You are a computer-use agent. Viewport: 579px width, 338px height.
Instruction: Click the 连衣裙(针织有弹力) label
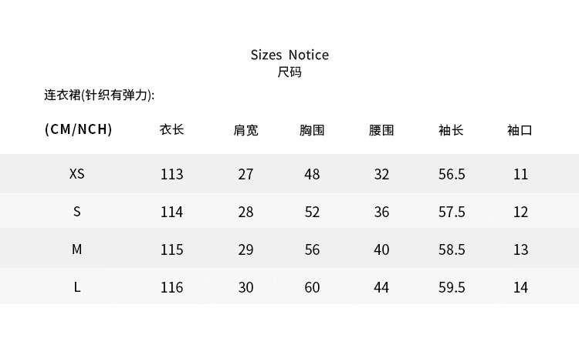pos(100,95)
